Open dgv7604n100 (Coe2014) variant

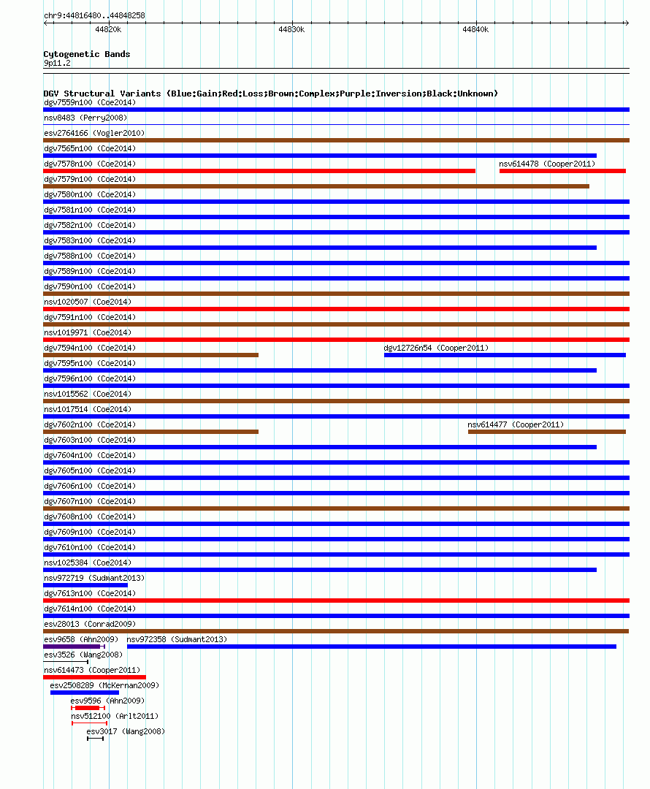90,455
